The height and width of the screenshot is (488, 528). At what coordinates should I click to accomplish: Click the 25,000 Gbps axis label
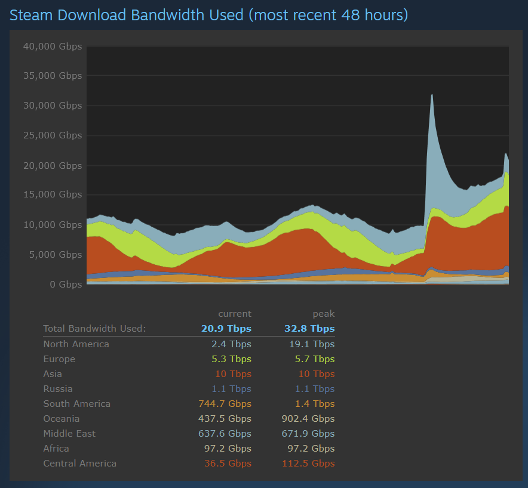tap(53, 135)
